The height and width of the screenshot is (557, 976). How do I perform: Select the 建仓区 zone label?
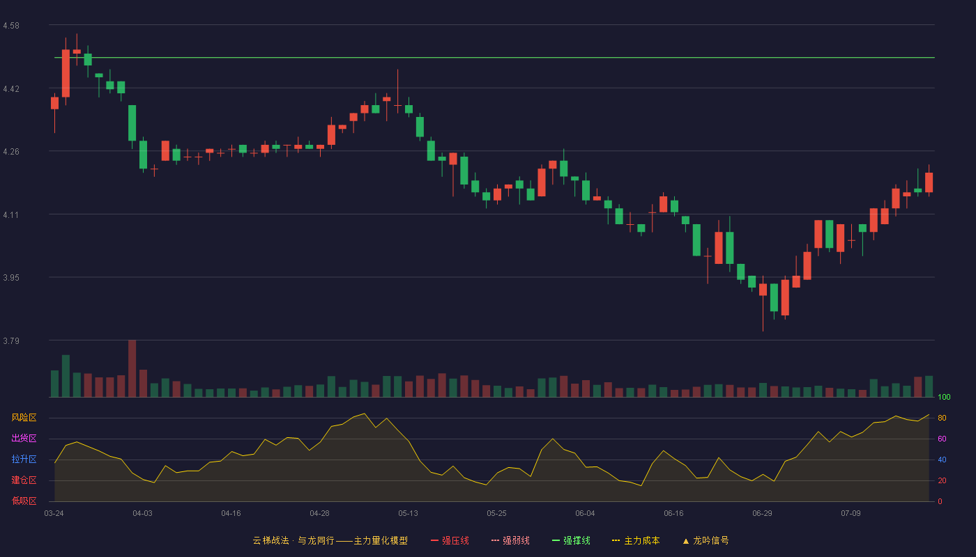24,480
